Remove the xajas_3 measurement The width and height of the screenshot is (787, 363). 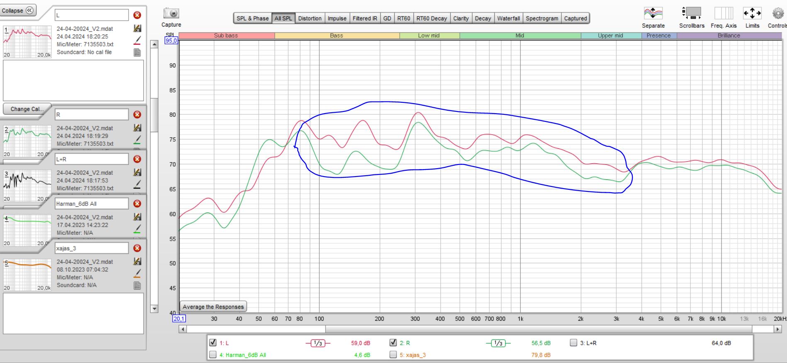tap(137, 248)
